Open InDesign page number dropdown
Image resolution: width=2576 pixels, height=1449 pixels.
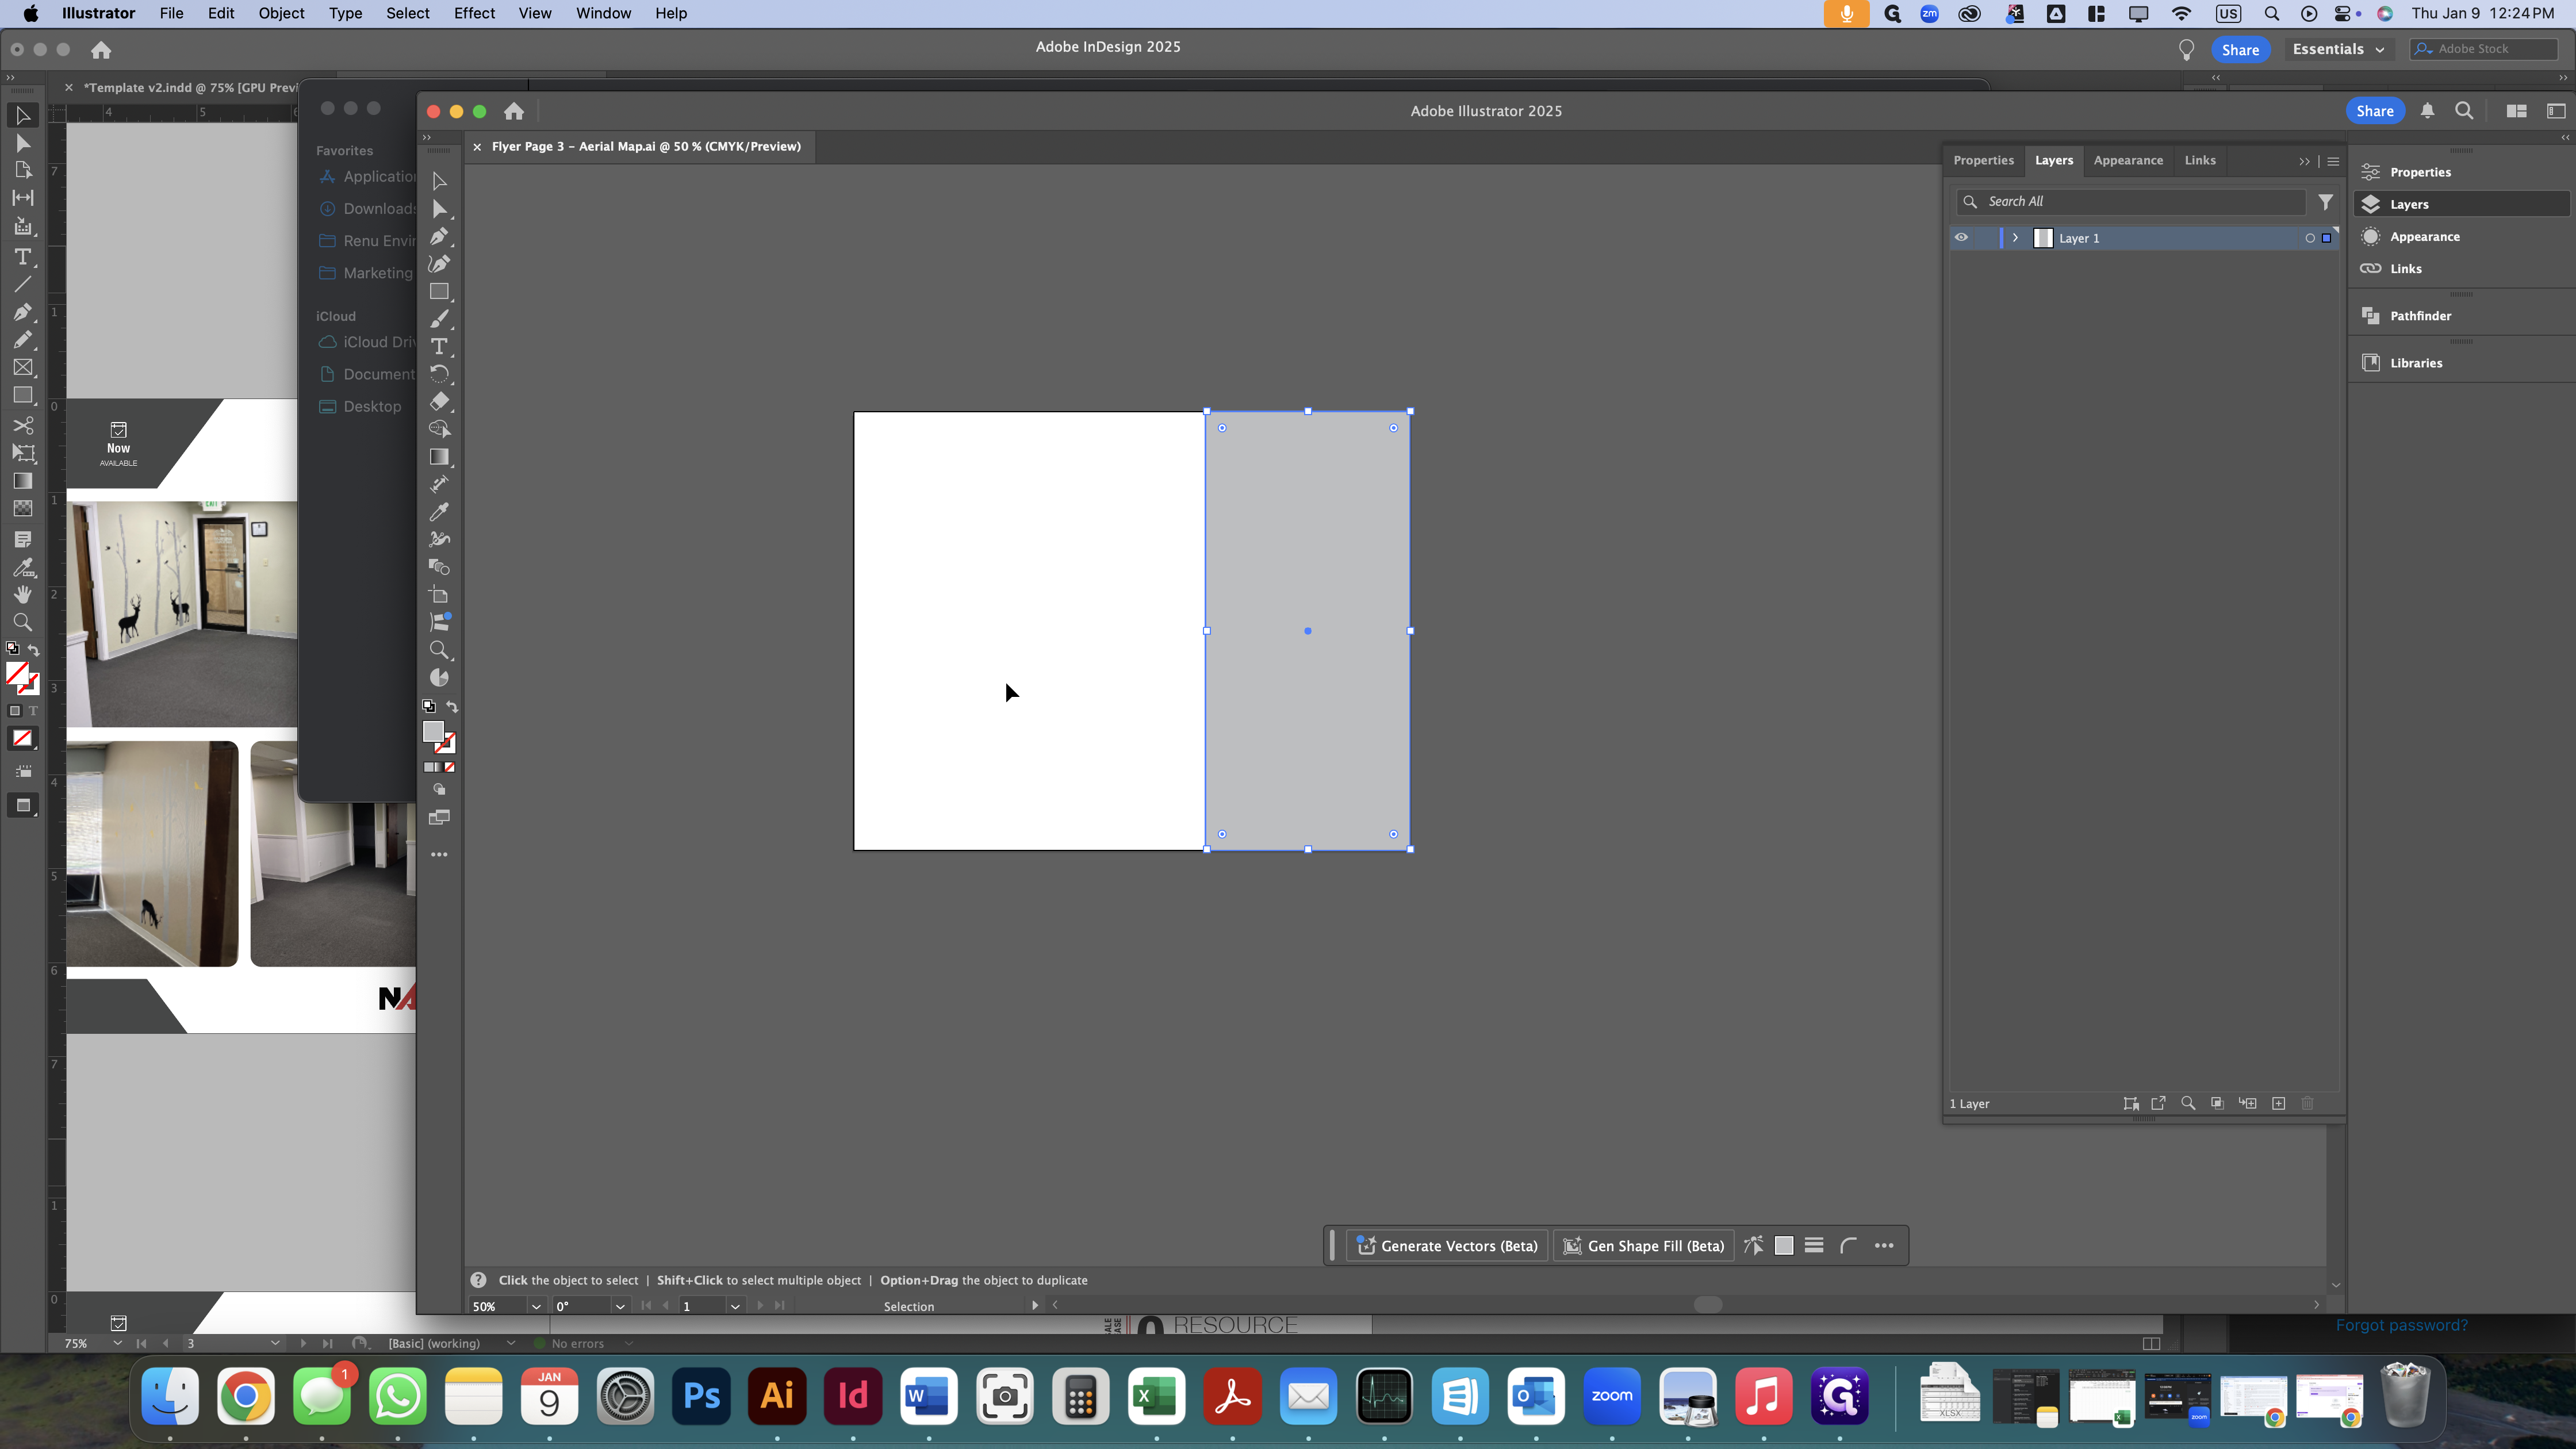(275, 1343)
